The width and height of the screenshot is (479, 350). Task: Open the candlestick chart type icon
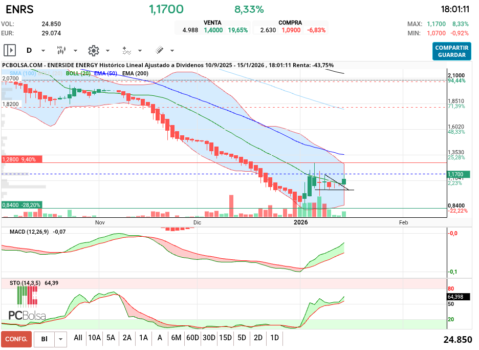(61, 50)
